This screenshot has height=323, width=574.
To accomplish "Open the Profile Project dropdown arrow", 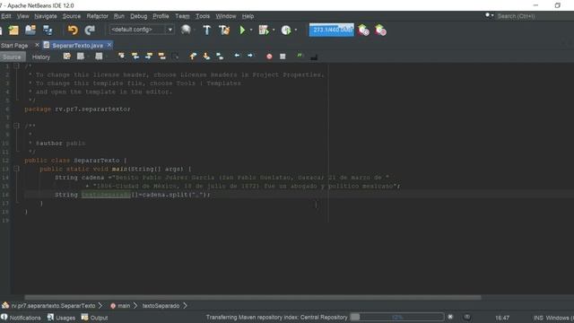I will click(296, 30).
